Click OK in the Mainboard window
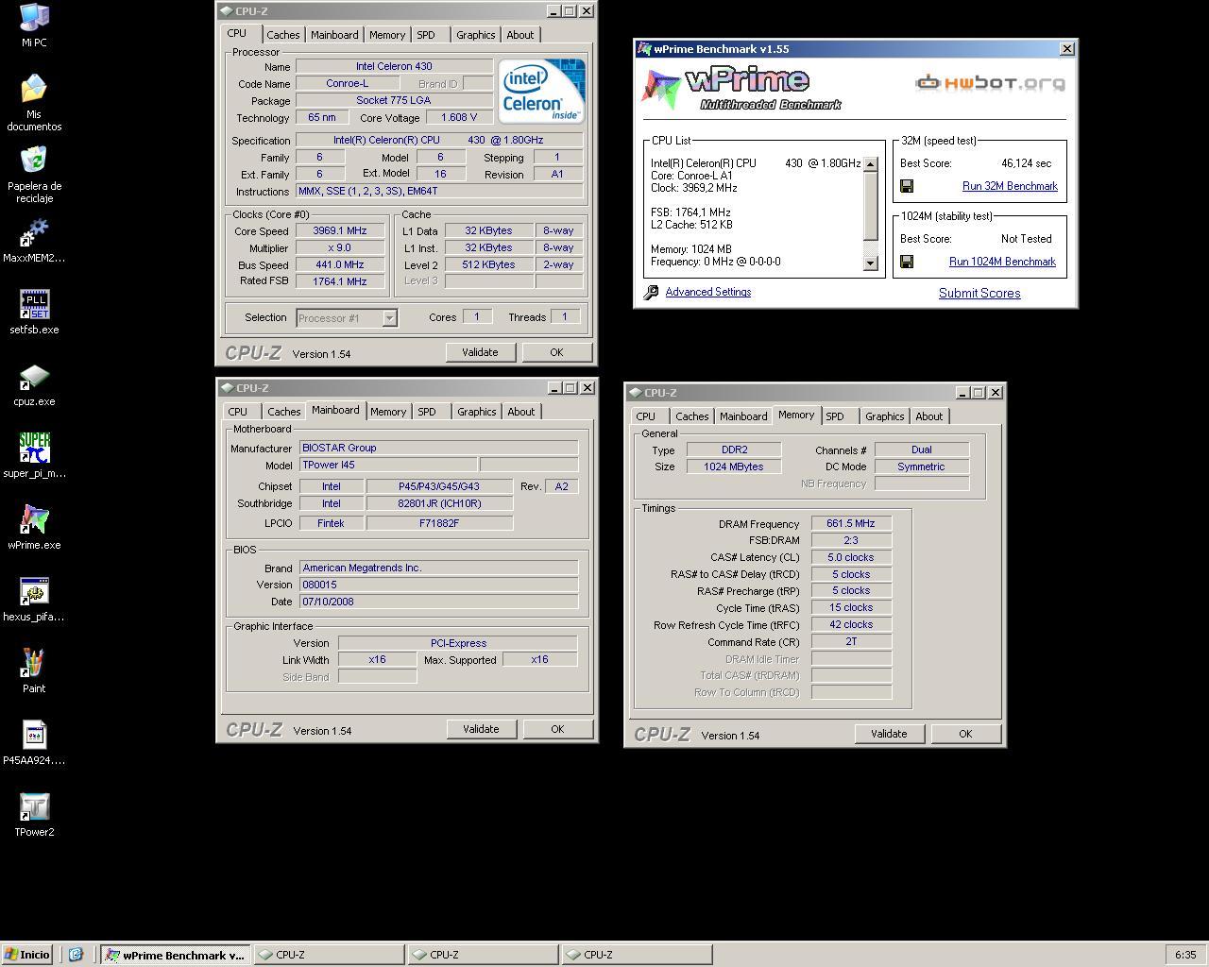Screen dimensions: 1209x967 tap(557, 729)
